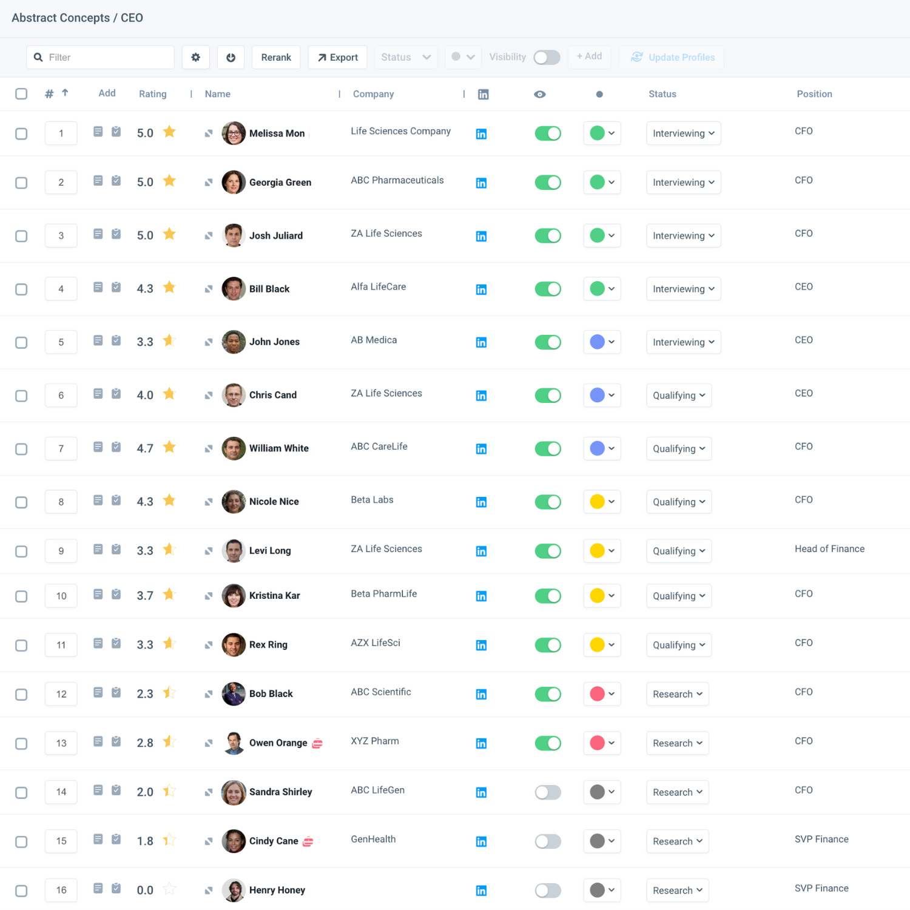Expand the Research status dropdown for Bob Black
The image size is (910, 910).
[x=677, y=694]
